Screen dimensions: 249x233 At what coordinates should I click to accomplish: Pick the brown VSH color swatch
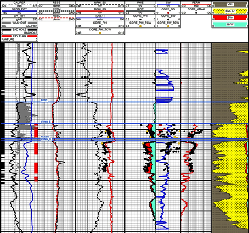[x=230, y=4]
